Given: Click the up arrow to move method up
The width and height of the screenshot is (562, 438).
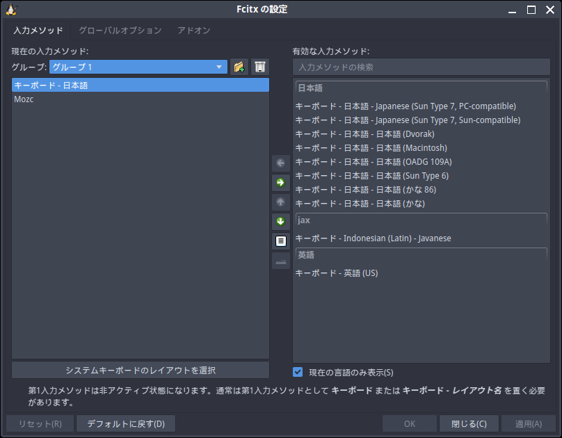Looking at the screenshot, I should point(280,202).
